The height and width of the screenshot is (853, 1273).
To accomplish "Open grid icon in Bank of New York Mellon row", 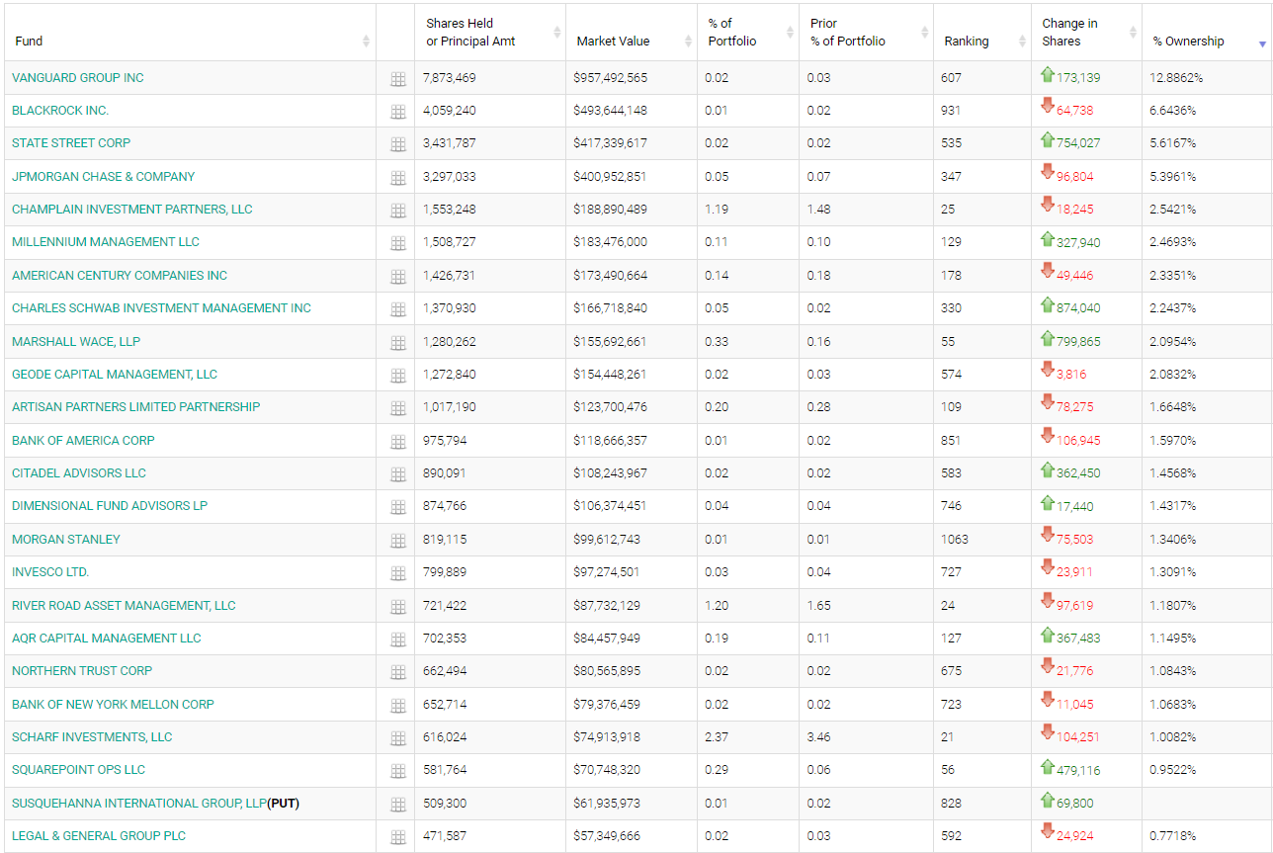I will click(x=398, y=706).
